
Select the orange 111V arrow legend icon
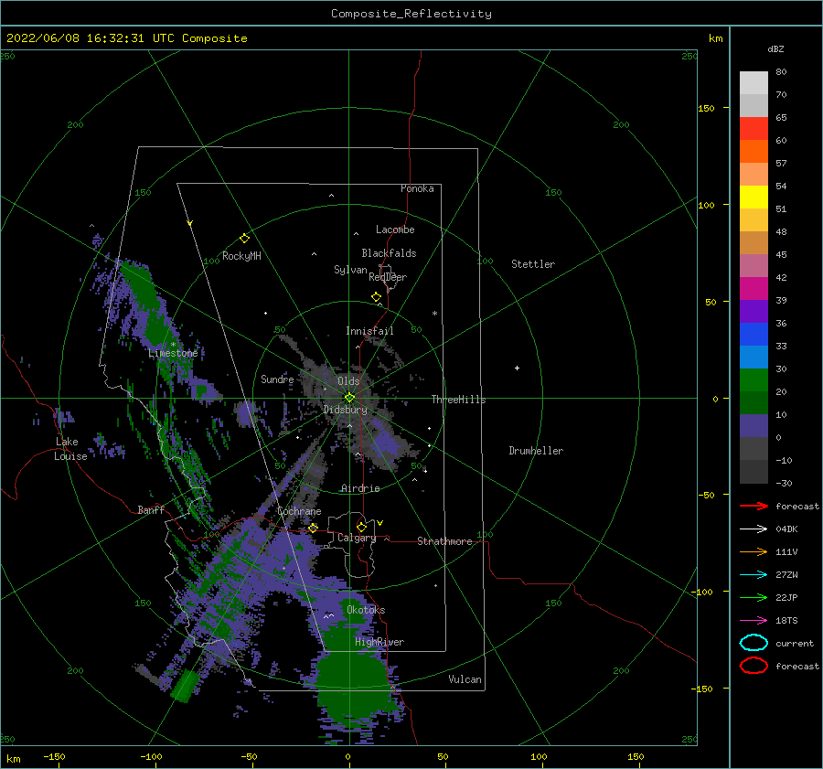pyautogui.click(x=754, y=551)
